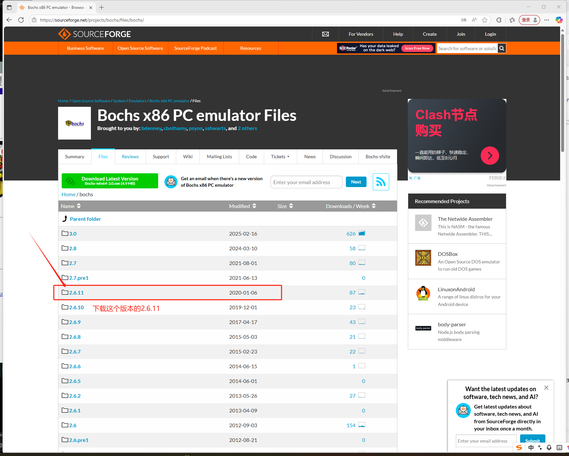Screen dimensions: 569x456
Task: Close the Bochs x86 PC emulator tab
Action: (91, 8)
